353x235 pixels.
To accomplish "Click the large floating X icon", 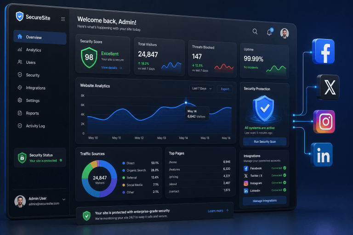I will [x=329, y=87].
